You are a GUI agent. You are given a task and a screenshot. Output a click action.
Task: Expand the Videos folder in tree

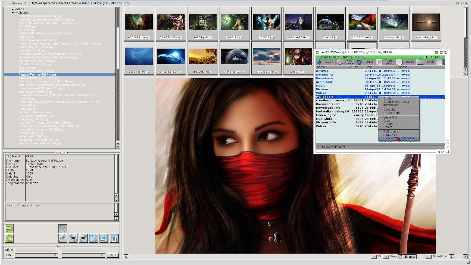(13, 9)
